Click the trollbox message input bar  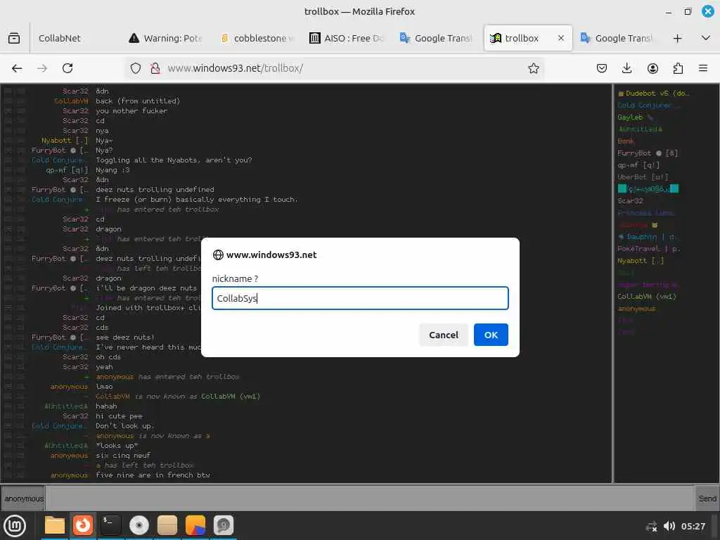(x=370, y=499)
